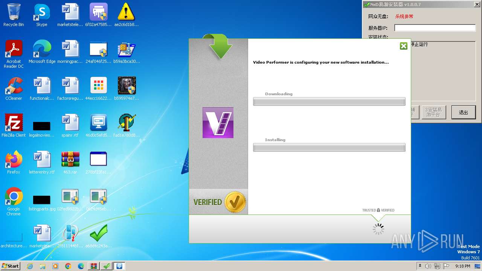Open the CCleaner desktop shortcut
Viewport: 482px width, 271px height.
[x=14, y=89]
